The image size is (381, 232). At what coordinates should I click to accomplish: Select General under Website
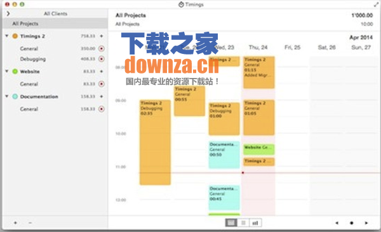coord(55,84)
